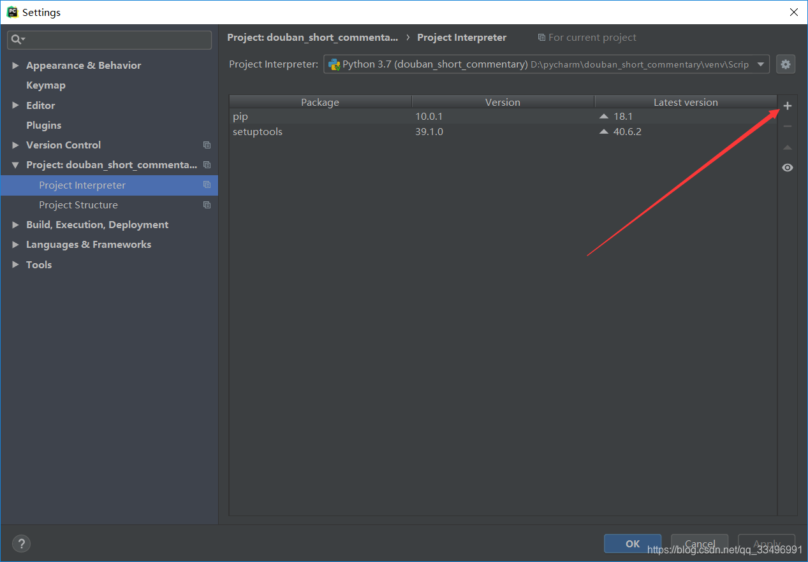
Task: Click the Python logo icon in interpreter field
Action: point(334,64)
